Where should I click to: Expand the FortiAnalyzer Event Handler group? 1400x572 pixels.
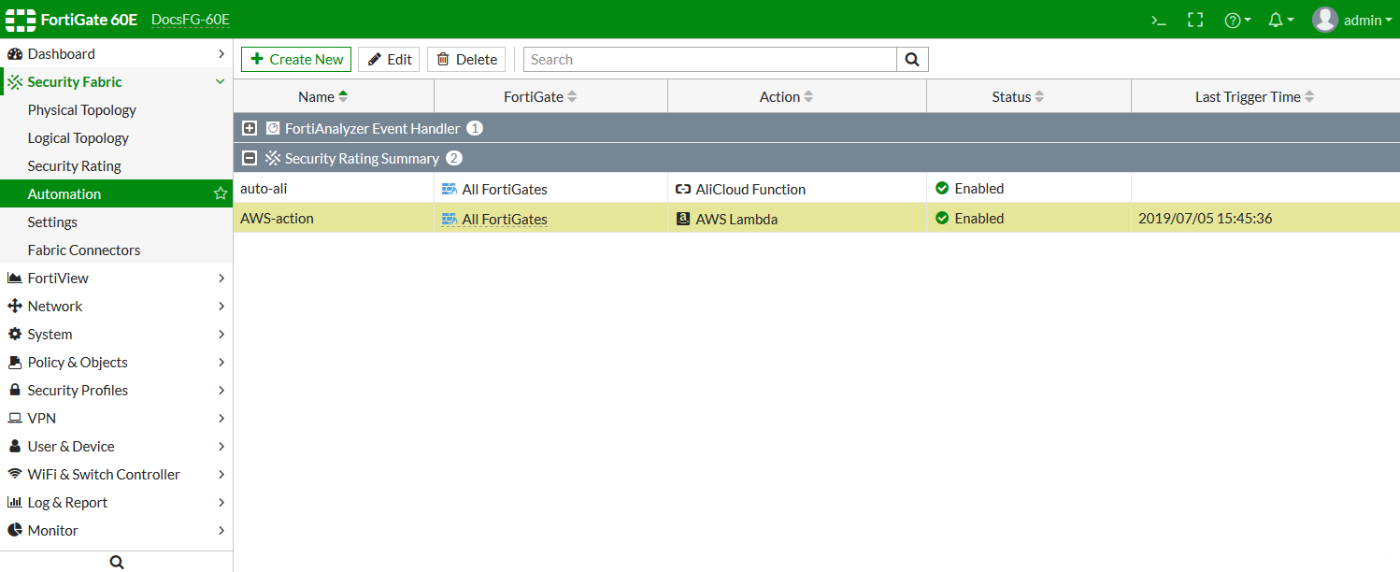pyautogui.click(x=250, y=129)
